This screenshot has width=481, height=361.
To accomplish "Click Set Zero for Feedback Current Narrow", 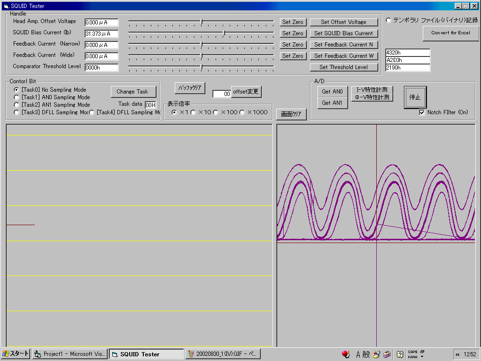I will pyautogui.click(x=293, y=45).
